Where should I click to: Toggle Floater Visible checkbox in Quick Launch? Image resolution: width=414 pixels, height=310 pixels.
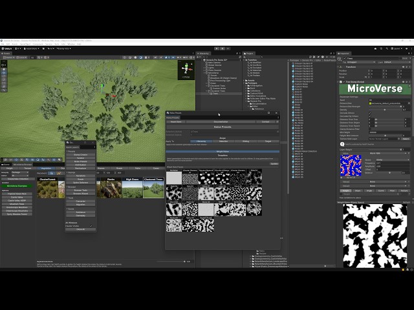(x=91, y=226)
